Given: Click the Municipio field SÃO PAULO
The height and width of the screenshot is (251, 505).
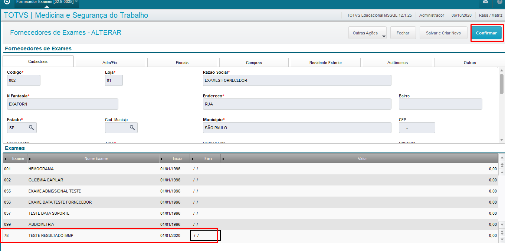Looking at the screenshot, I should [297, 128].
